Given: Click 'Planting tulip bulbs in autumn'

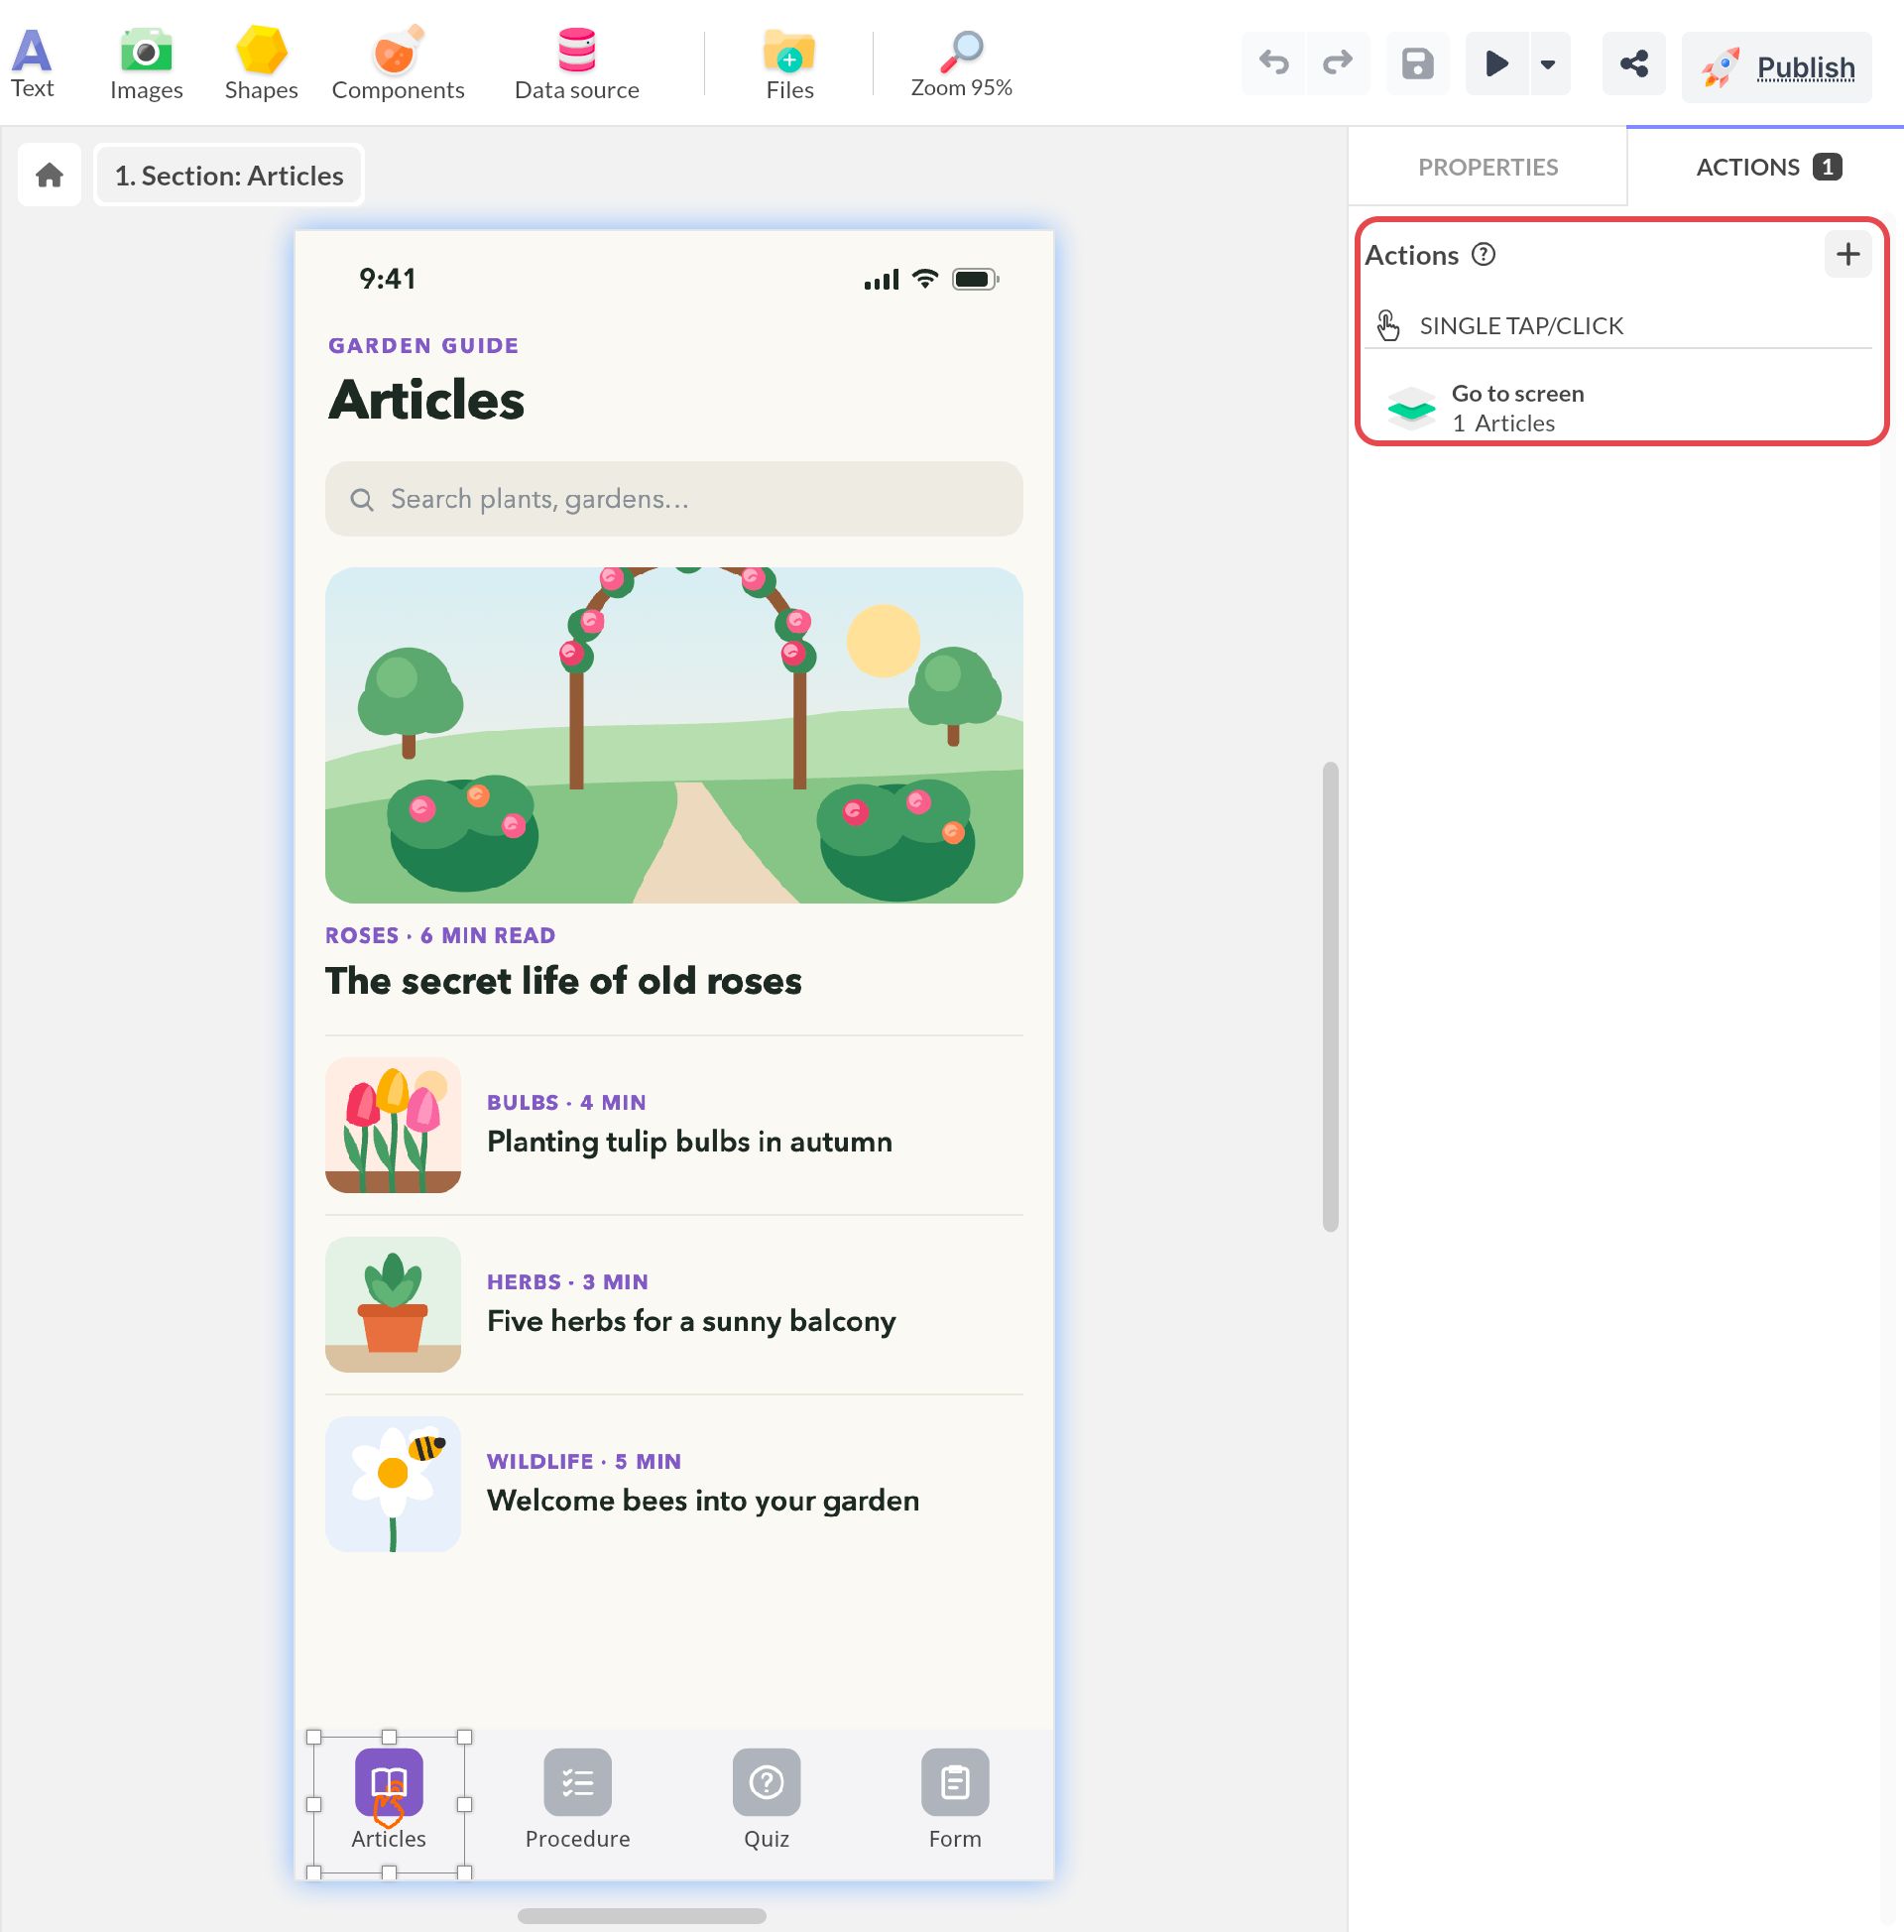Looking at the screenshot, I should (x=689, y=1141).
